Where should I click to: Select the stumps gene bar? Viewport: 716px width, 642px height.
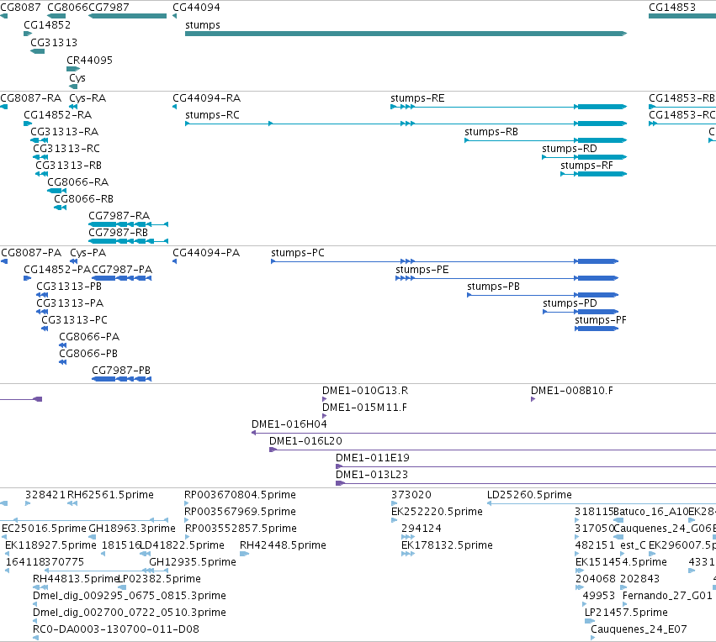pyautogui.click(x=406, y=34)
